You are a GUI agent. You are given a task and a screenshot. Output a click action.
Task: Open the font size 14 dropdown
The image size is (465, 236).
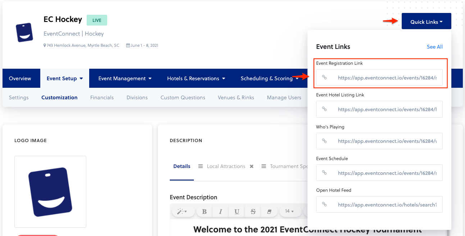point(289,211)
